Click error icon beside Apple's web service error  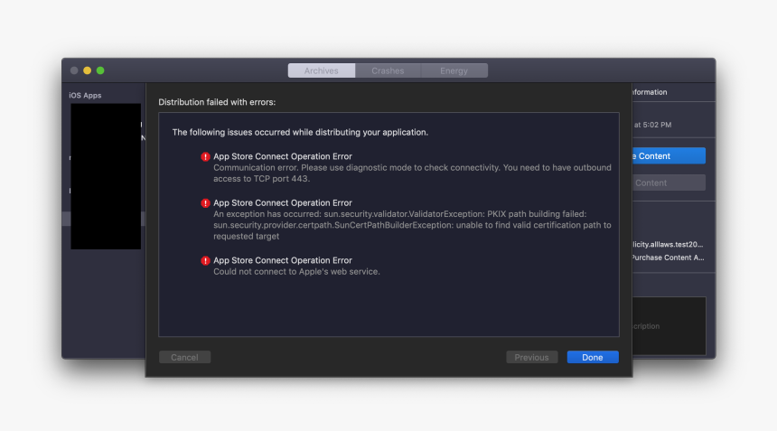click(205, 260)
